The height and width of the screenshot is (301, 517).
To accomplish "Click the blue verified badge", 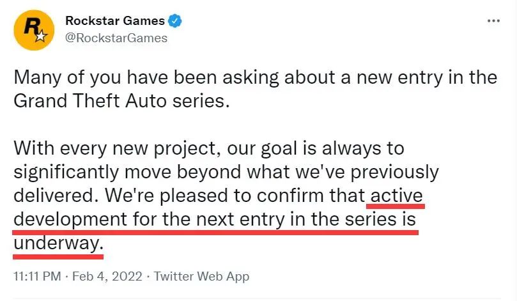I will point(176,21).
